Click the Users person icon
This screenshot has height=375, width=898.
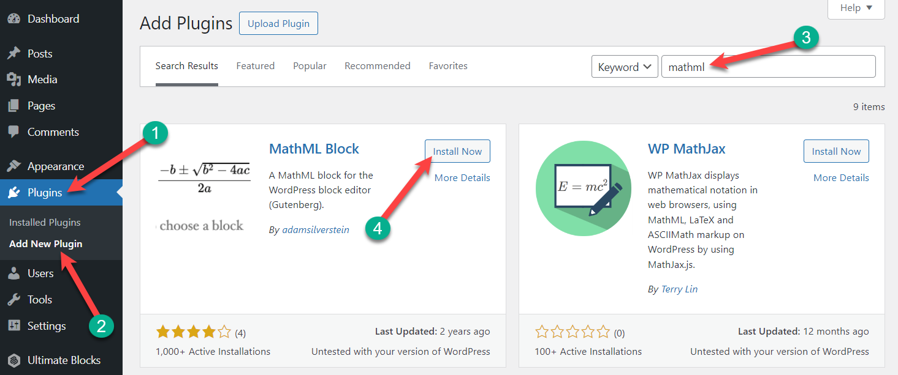[13, 273]
